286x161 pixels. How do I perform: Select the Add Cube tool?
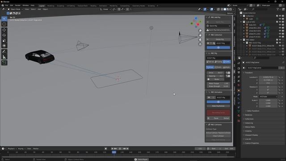(4, 63)
